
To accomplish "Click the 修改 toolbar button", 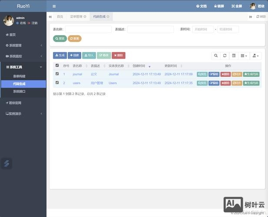I will coord(104,55).
